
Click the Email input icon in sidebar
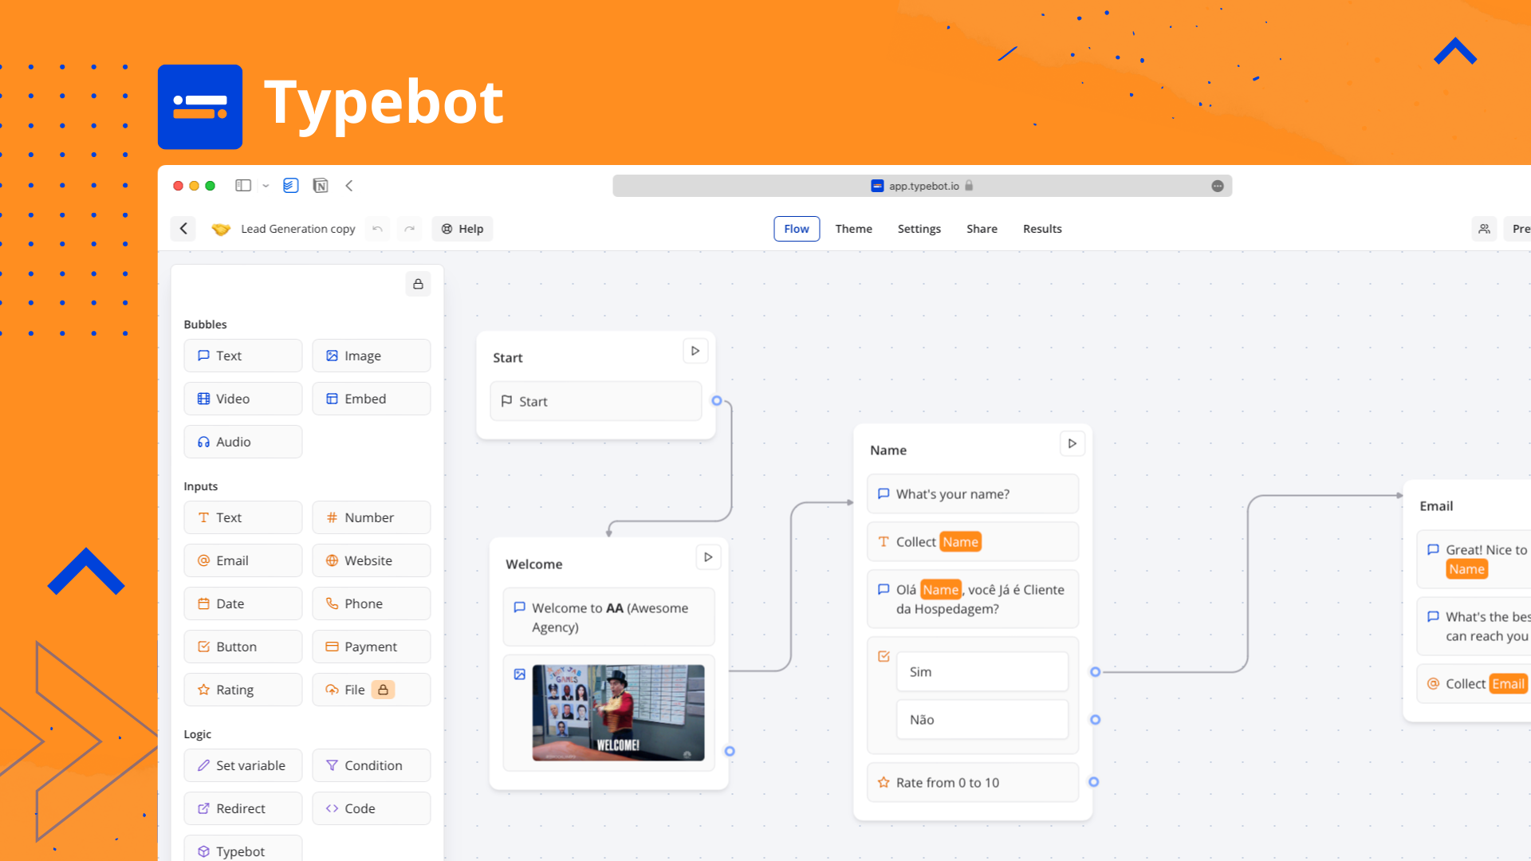pyautogui.click(x=204, y=560)
